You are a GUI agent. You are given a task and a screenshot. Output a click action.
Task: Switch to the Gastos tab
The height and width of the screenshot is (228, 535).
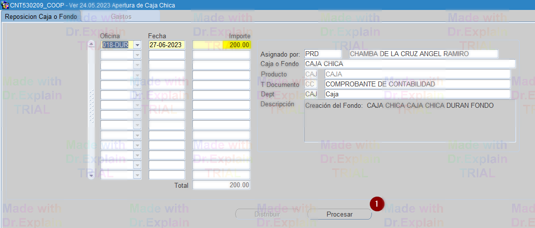(122, 16)
